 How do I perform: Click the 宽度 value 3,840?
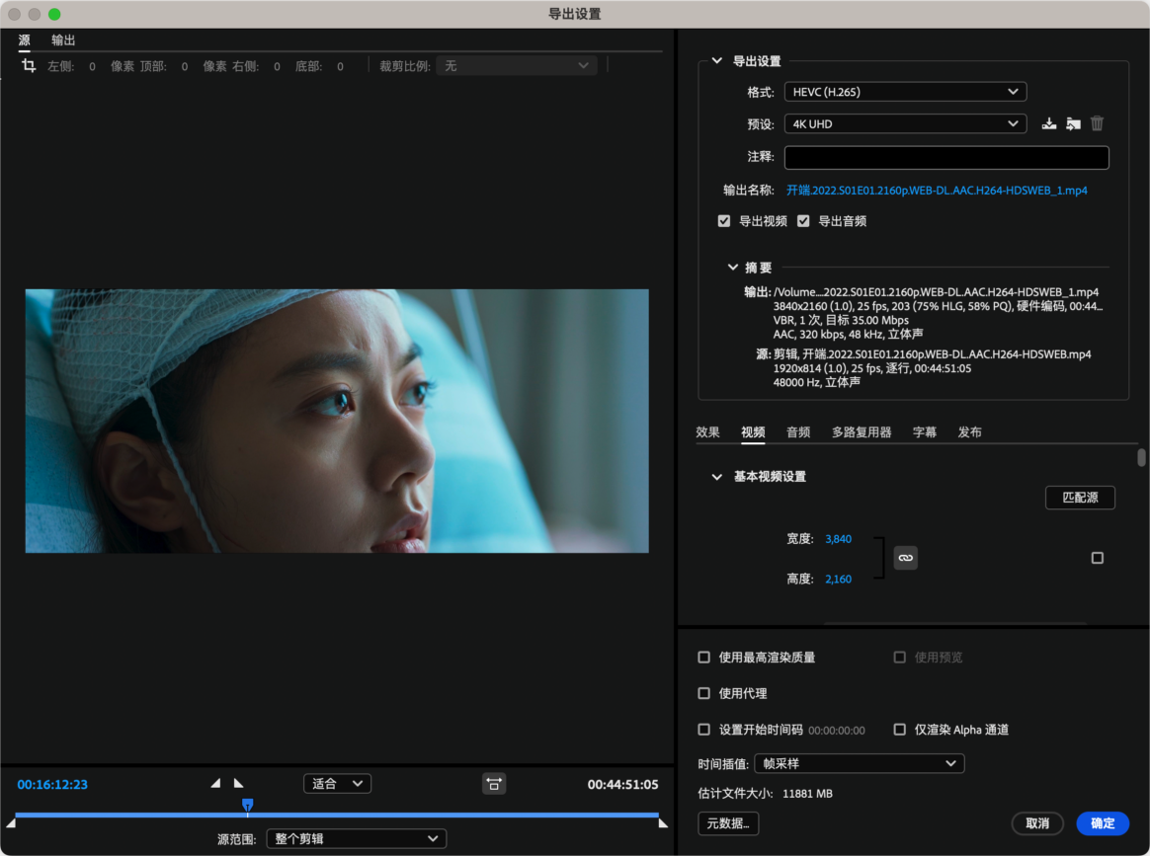[x=839, y=539]
